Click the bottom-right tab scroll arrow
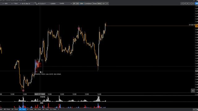 coord(194,109)
